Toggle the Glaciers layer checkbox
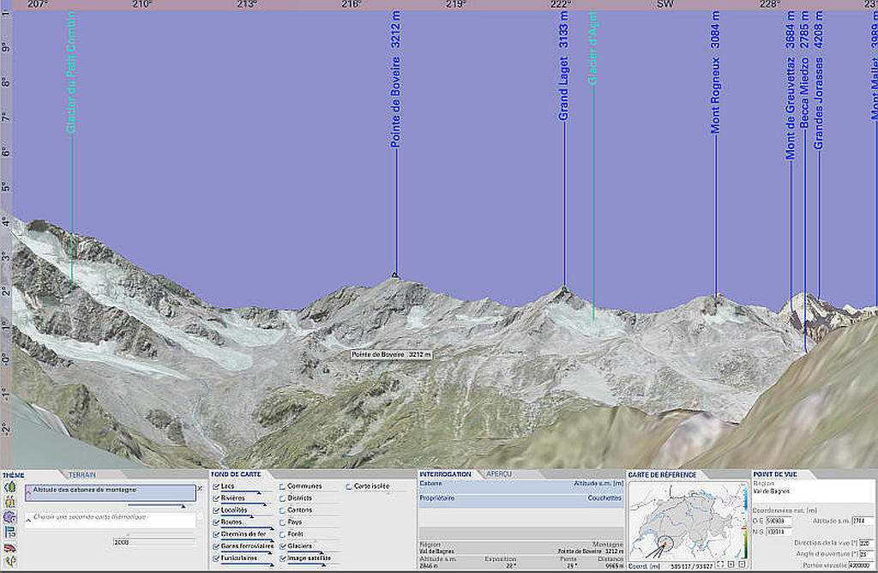878x573 pixels. click(282, 546)
